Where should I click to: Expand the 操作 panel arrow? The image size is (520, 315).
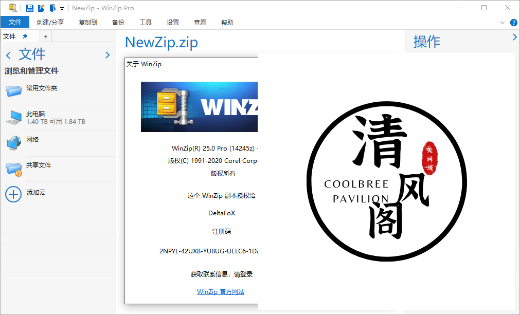point(515,37)
